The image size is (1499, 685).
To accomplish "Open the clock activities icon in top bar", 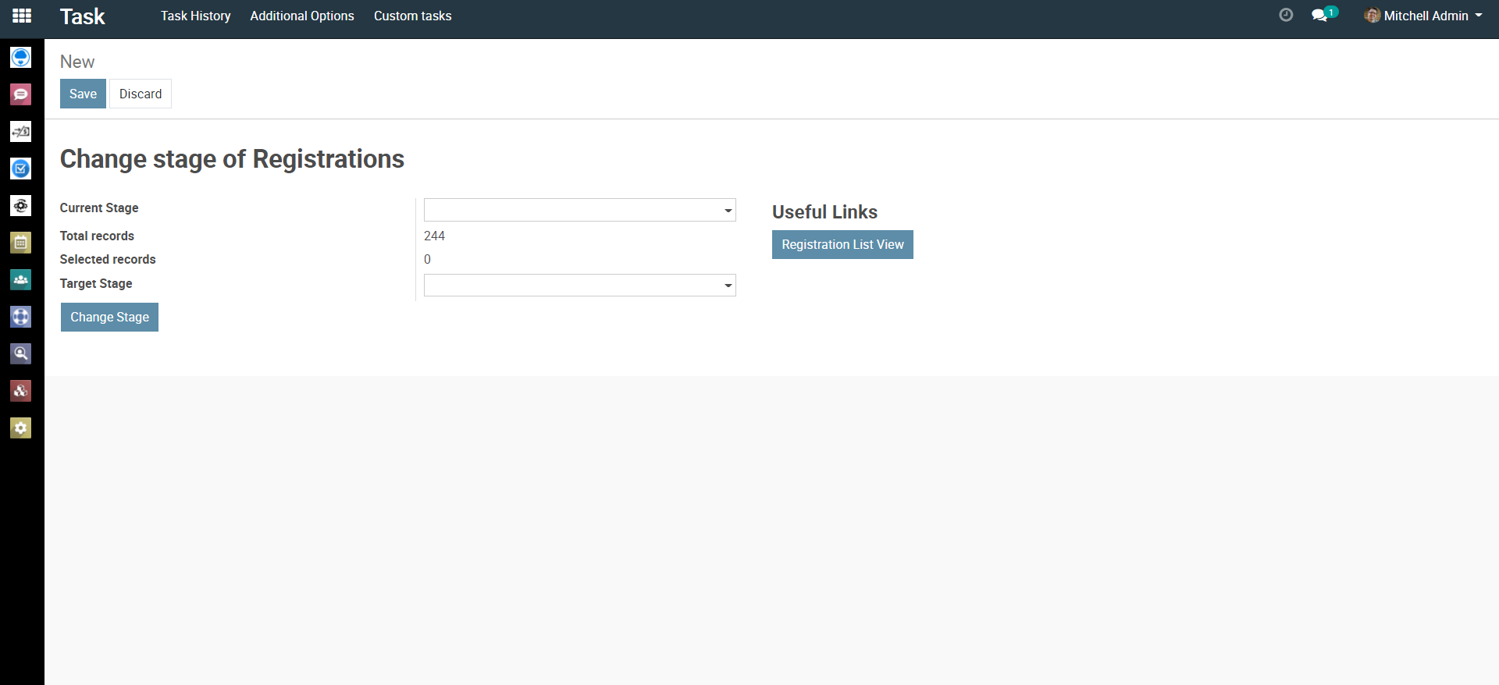I will (x=1286, y=16).
